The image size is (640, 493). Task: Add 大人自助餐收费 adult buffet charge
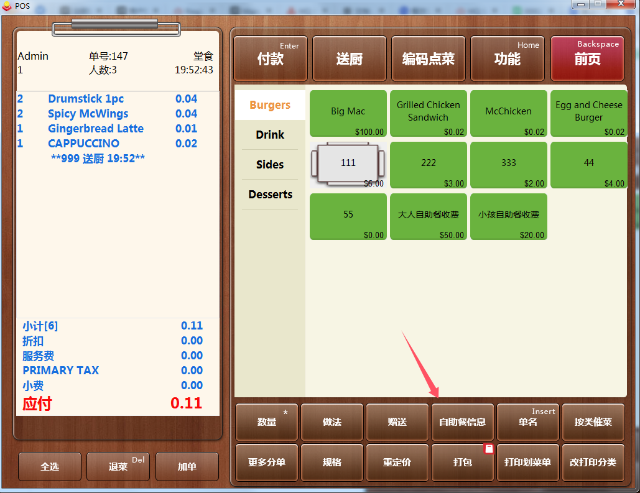pyautogui.click(x=429, y=217)
